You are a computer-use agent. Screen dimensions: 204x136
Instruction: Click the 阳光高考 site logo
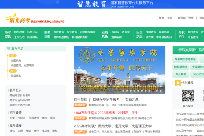tap(35, 18)
